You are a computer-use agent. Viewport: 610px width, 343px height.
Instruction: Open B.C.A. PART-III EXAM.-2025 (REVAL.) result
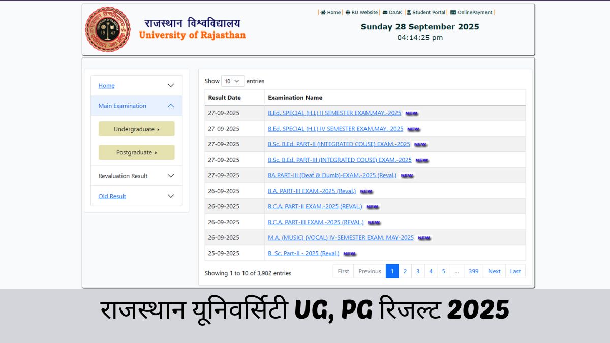click(x=316, y=222)
